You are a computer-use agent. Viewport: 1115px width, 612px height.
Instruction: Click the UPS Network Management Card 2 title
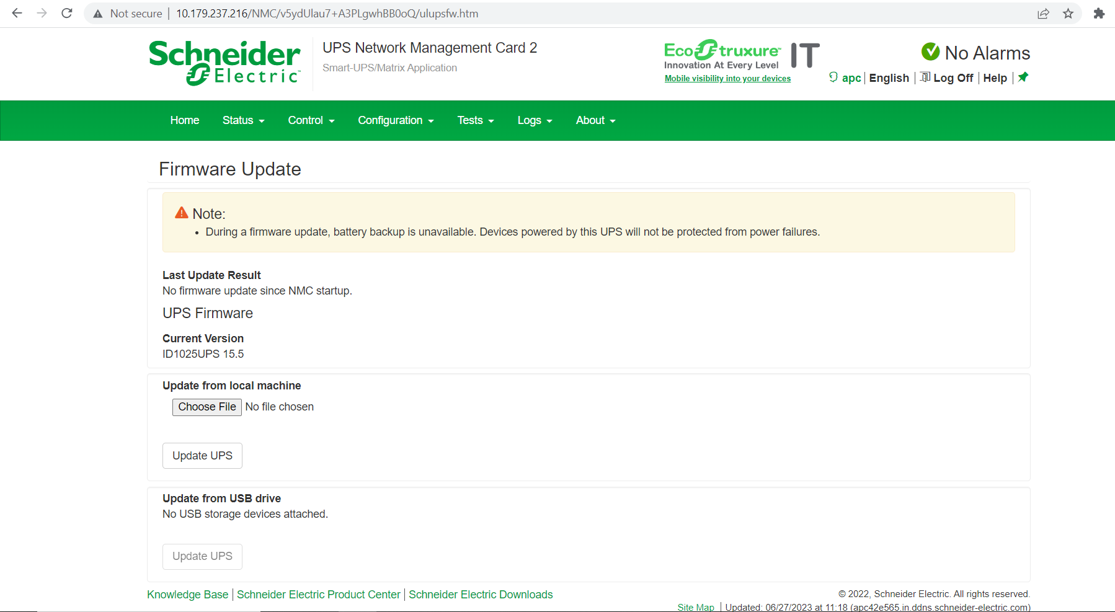point(430,48)
